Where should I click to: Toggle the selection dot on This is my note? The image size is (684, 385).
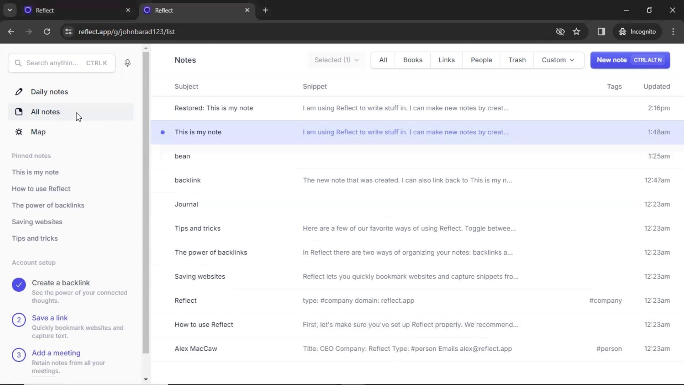pos(162,132)
